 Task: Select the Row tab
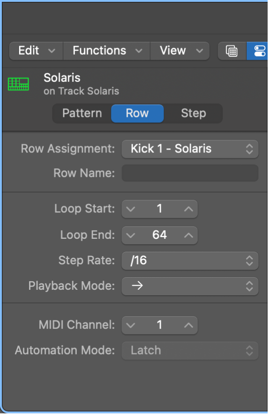[137, 113]
